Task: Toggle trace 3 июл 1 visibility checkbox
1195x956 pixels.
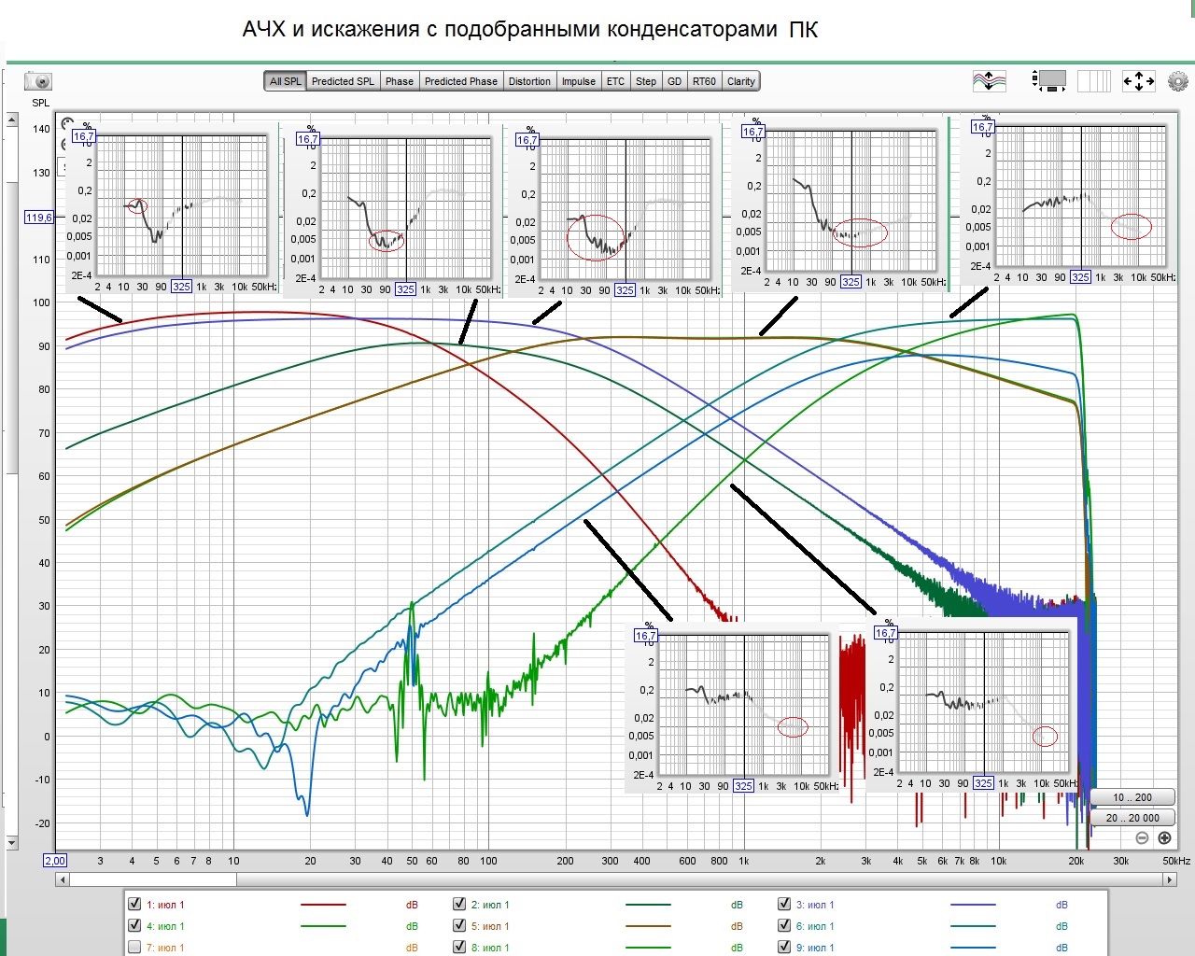Action: tap(784, 904)
